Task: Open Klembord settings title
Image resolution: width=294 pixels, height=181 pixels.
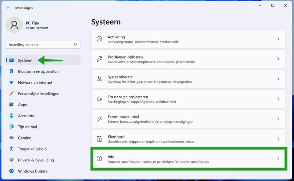Action: coord(116,137)
